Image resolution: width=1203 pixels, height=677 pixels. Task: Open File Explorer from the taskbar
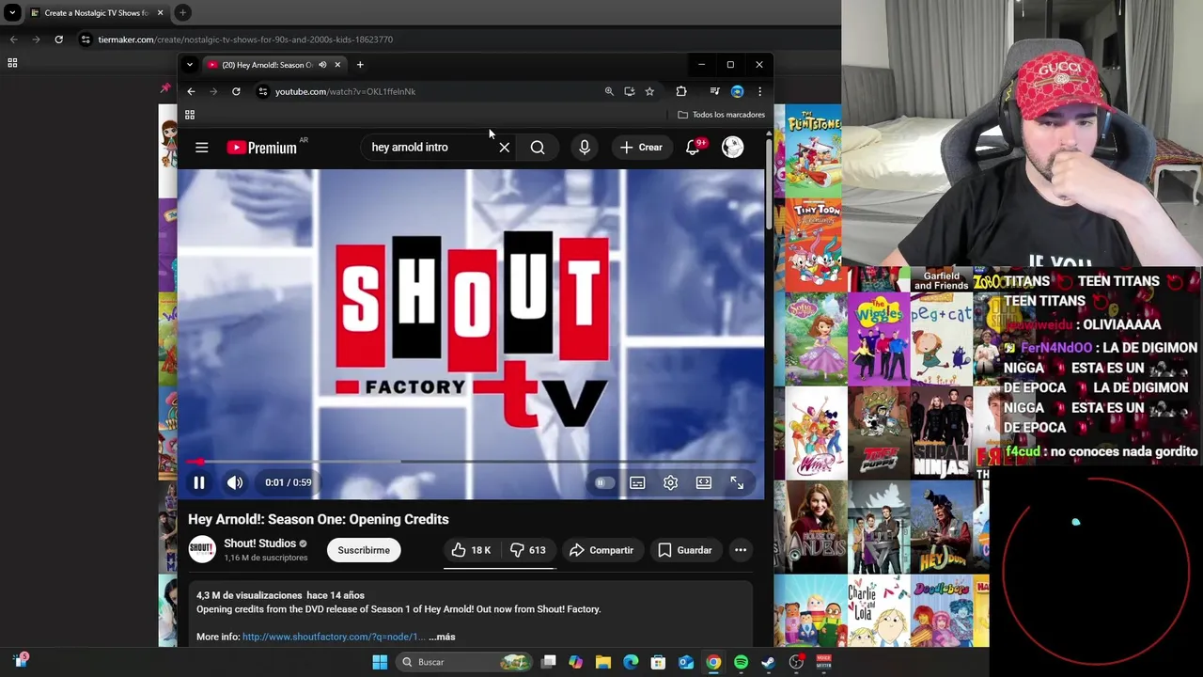pyautogui.click(x=603, y=662)
